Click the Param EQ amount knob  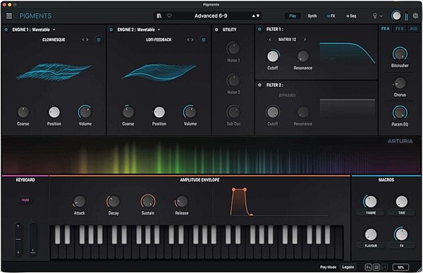click(400, 112)
